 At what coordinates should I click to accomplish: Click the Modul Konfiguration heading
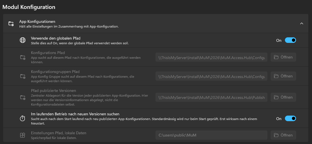[x=29, y=7]
